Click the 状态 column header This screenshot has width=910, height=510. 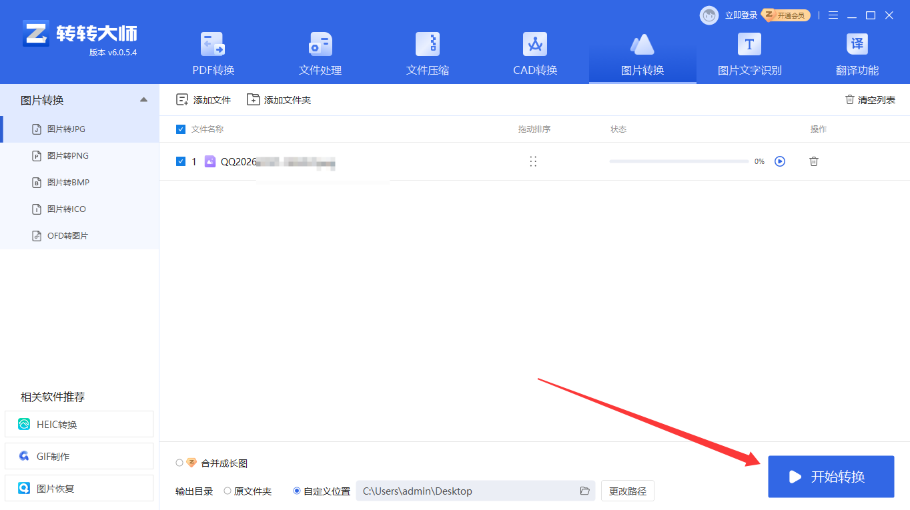pyautogui.click(x=618, y=129)
